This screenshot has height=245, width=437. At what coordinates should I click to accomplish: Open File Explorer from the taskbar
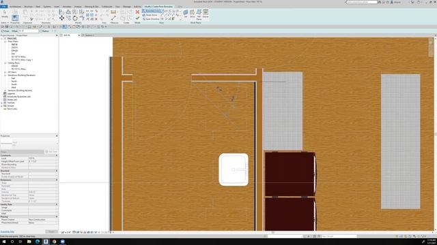tap(29, 242)
